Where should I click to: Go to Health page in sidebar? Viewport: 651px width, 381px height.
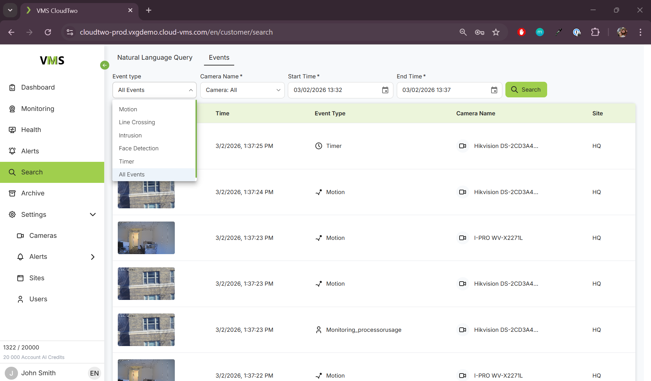tap(31, 130)
